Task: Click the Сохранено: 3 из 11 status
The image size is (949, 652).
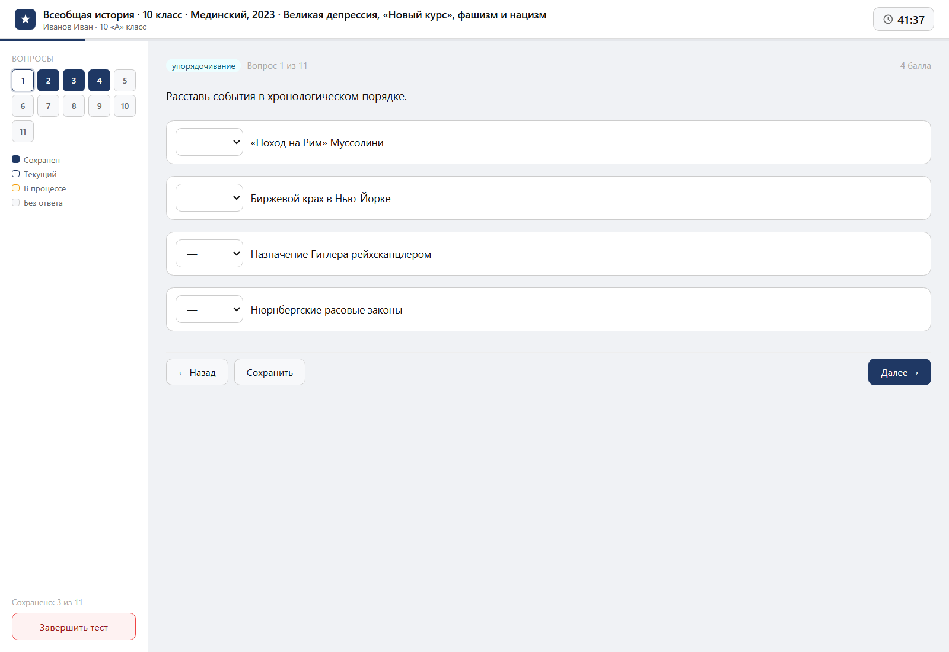Action: point(47,602)
